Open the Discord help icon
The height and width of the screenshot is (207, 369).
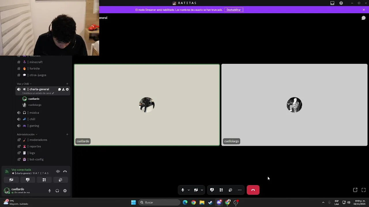tap(341, 3)
